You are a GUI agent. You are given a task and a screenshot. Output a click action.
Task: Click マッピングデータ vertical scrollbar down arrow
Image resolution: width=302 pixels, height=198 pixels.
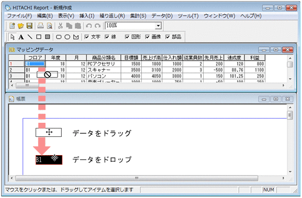[x=290, y=79]
